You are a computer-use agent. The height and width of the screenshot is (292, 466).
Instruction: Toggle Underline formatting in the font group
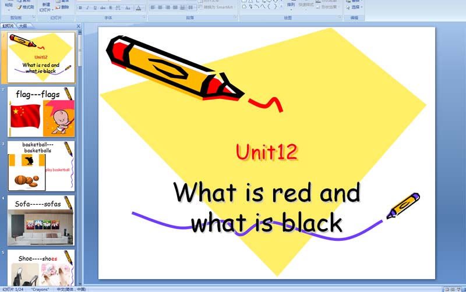click(x=95, y=8)
